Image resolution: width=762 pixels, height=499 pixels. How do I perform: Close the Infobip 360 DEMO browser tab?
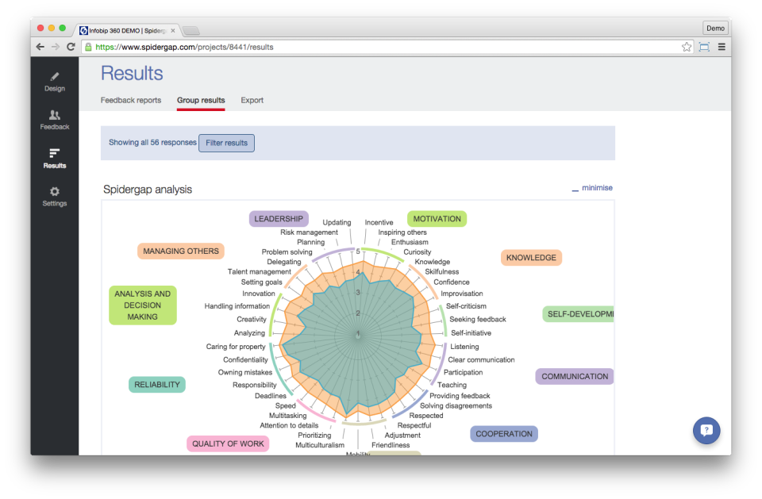[173, 30]
